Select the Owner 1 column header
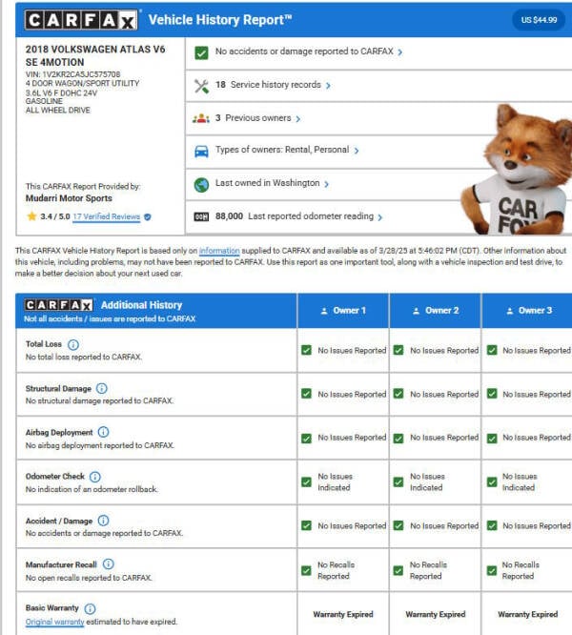Image resolution: width=572 pixels, height=635 pixels. (343, 311)
